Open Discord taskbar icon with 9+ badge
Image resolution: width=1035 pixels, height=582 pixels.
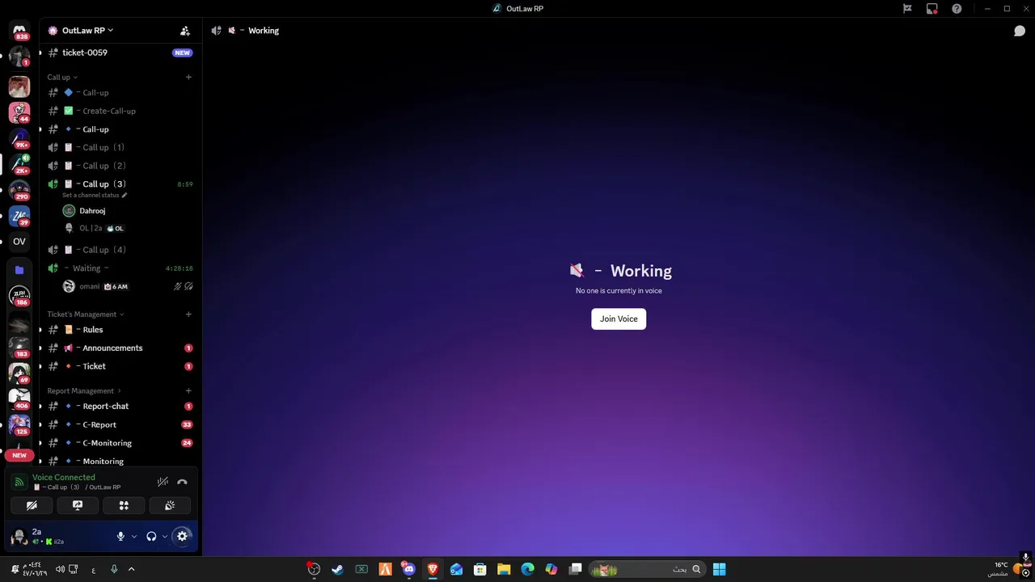[x=408, y=569]
